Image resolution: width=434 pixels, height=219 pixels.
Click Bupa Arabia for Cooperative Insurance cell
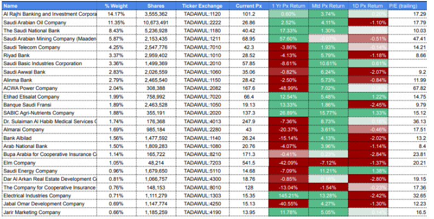click(x=49, y=154)
